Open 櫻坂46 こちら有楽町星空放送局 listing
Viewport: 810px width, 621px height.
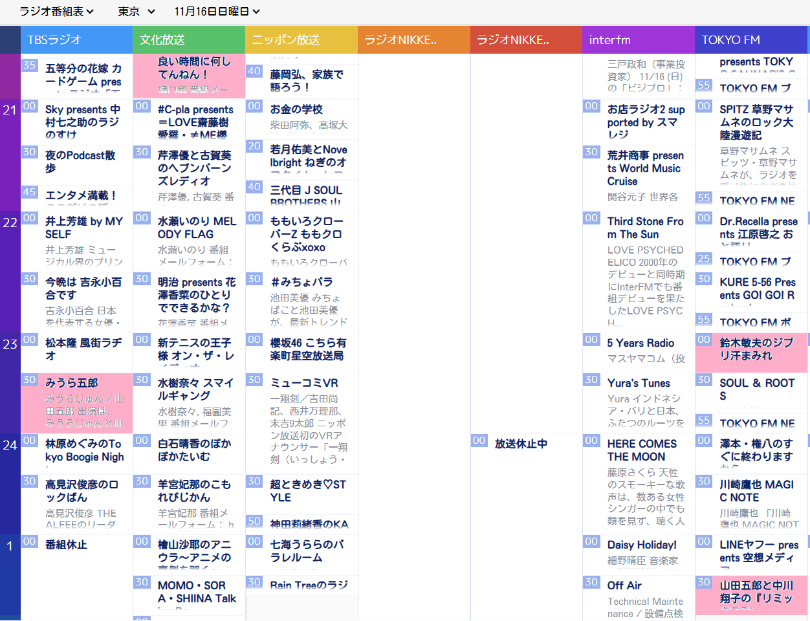308,349
